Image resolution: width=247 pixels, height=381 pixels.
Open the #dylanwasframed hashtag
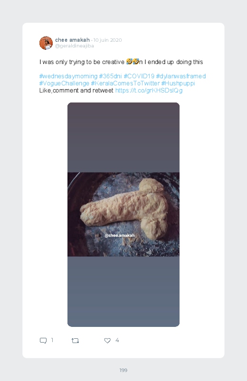point(181,76)
